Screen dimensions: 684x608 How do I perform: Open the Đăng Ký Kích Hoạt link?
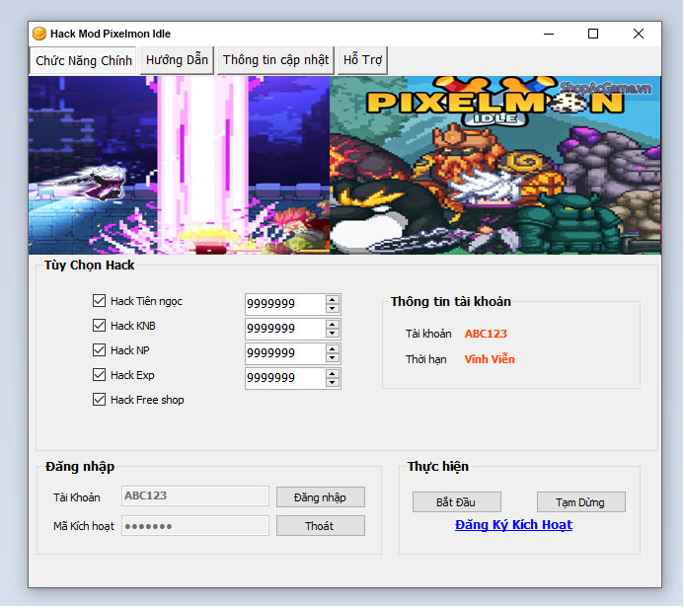pos(513,525)
